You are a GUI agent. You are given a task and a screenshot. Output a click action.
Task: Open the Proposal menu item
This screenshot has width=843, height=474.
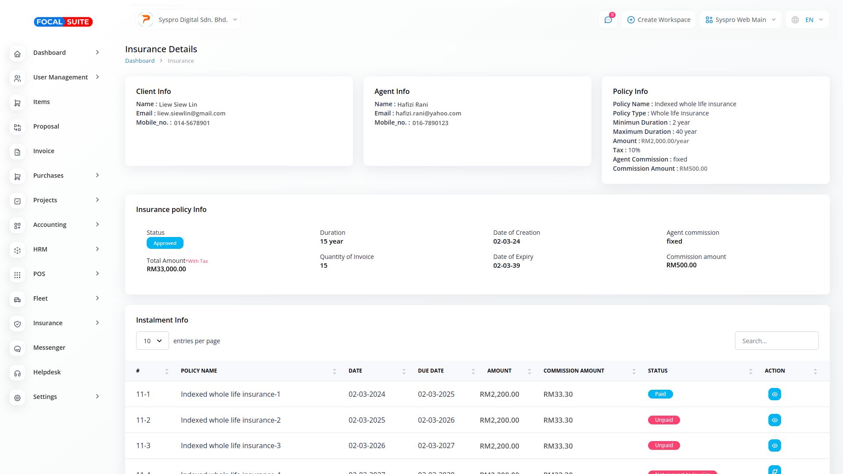46,126
